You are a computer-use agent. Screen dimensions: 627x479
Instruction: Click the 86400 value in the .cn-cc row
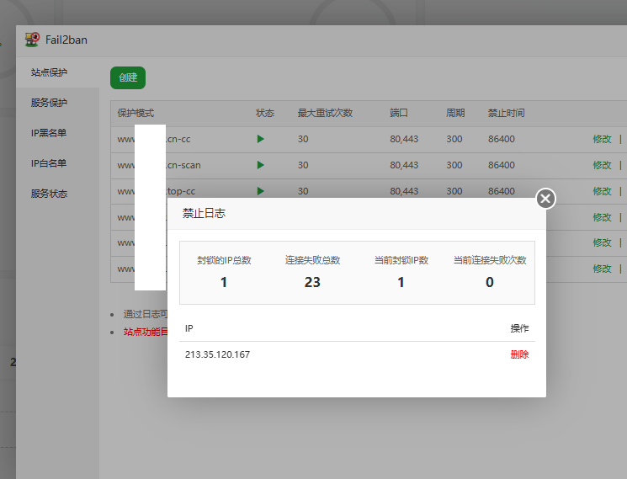tap(502, 139)
